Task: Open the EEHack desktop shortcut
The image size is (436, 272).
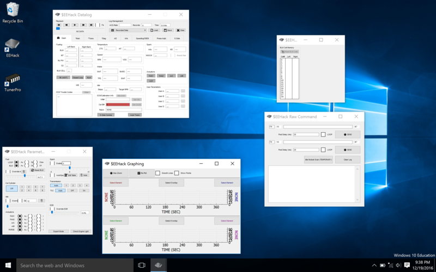Action: [12, 45]
